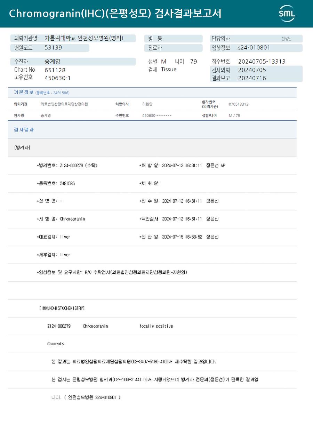313x442 pixels.
Task: Click the 육안검사 timestamp line
Action: click(179, 219)
